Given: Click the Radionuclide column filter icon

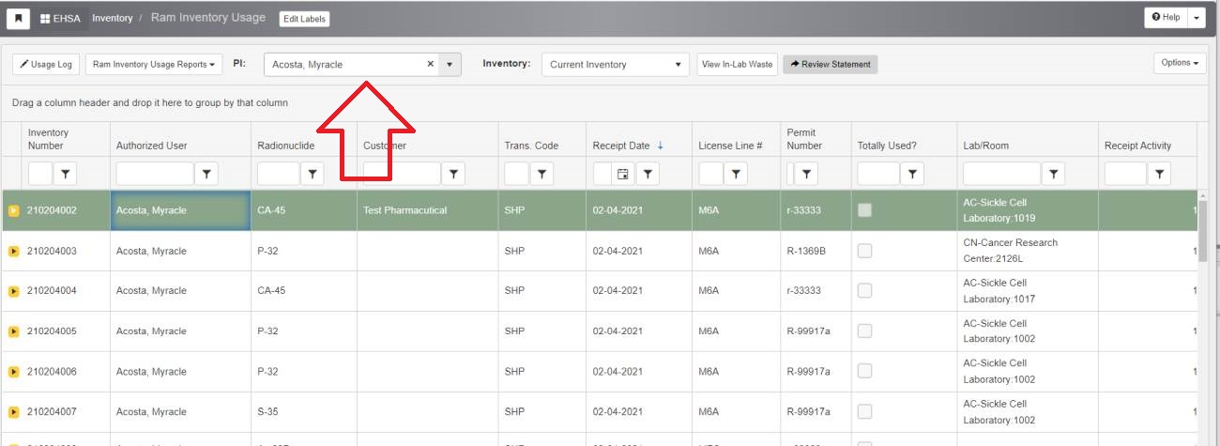Looking at the screenshot, I should 312,174.
